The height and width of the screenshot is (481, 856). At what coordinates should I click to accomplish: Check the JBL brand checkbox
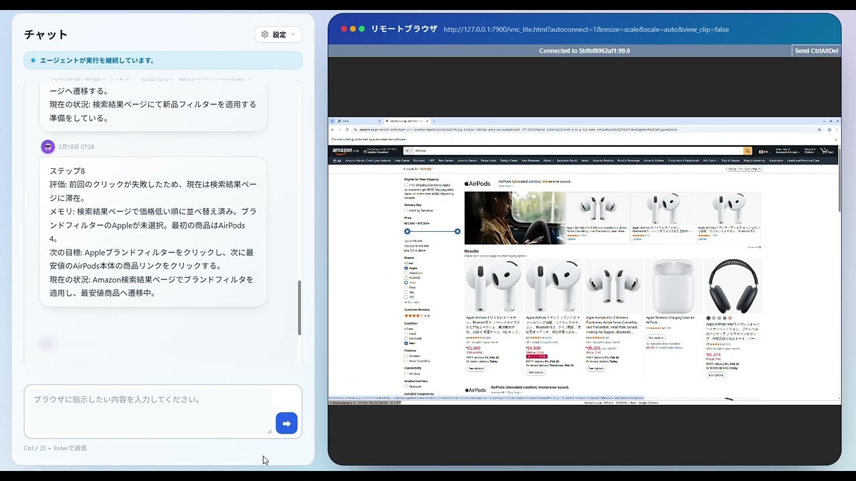pyautogui.click(x=406, y=292)
